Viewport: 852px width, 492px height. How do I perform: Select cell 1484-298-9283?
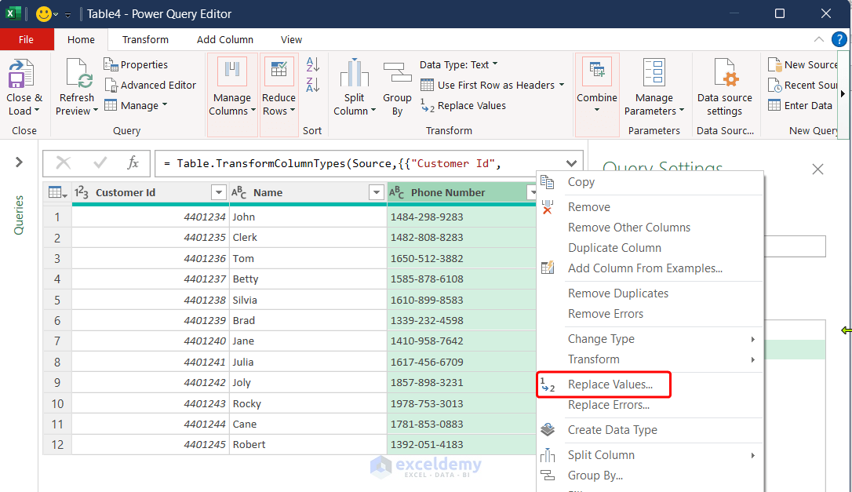[462, 217]
